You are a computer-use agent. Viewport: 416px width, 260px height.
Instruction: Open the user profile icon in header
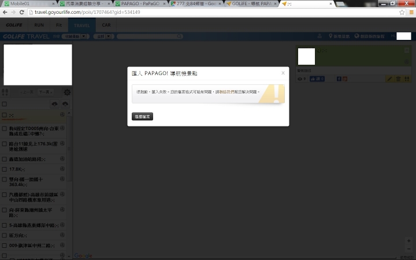(x=320, y=36)
